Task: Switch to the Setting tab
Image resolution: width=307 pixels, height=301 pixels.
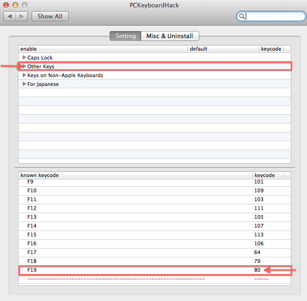Action: (x=125, y=36)
